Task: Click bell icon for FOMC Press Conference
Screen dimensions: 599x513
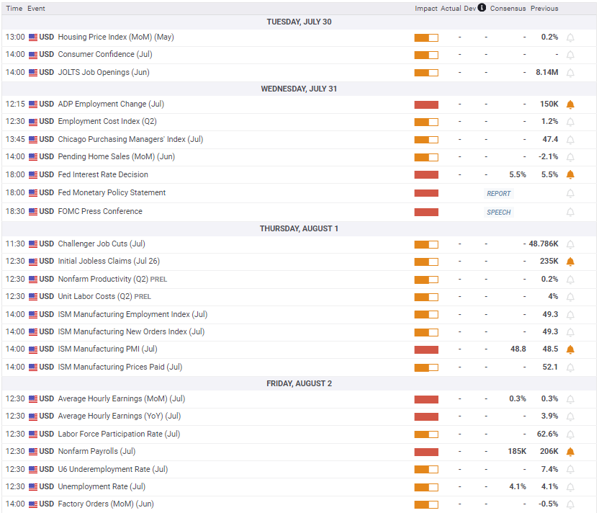Action: [x=570, y=212]
